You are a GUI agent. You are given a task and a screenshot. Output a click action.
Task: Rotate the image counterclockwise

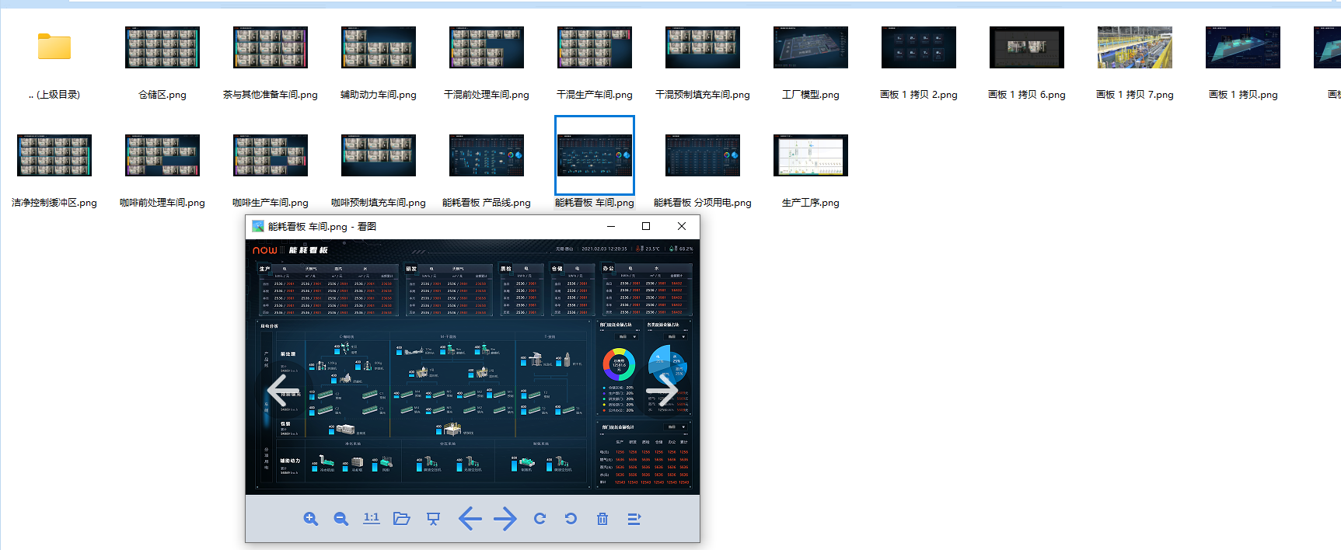point(571,519)
